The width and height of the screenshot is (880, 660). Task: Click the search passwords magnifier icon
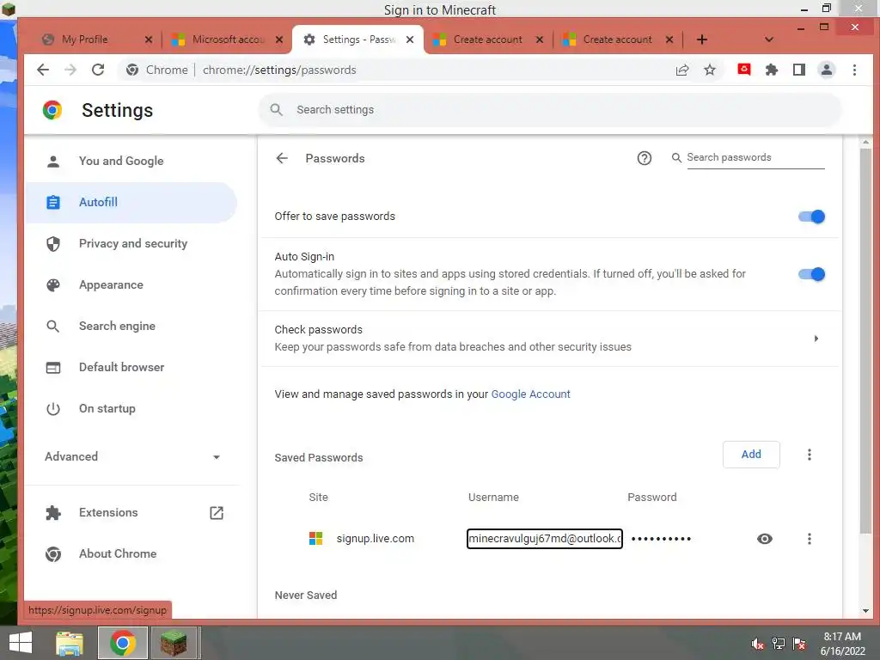tap(676, 158)
